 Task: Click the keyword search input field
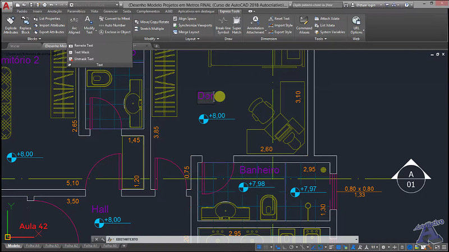[317, 5]
